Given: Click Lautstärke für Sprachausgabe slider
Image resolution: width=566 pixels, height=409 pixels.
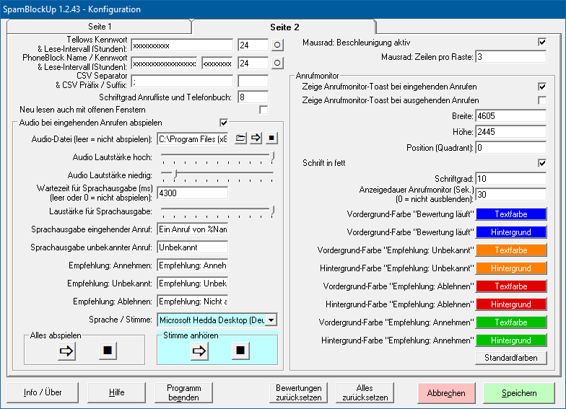Looking at the screenshot, I should coord(217,212).
